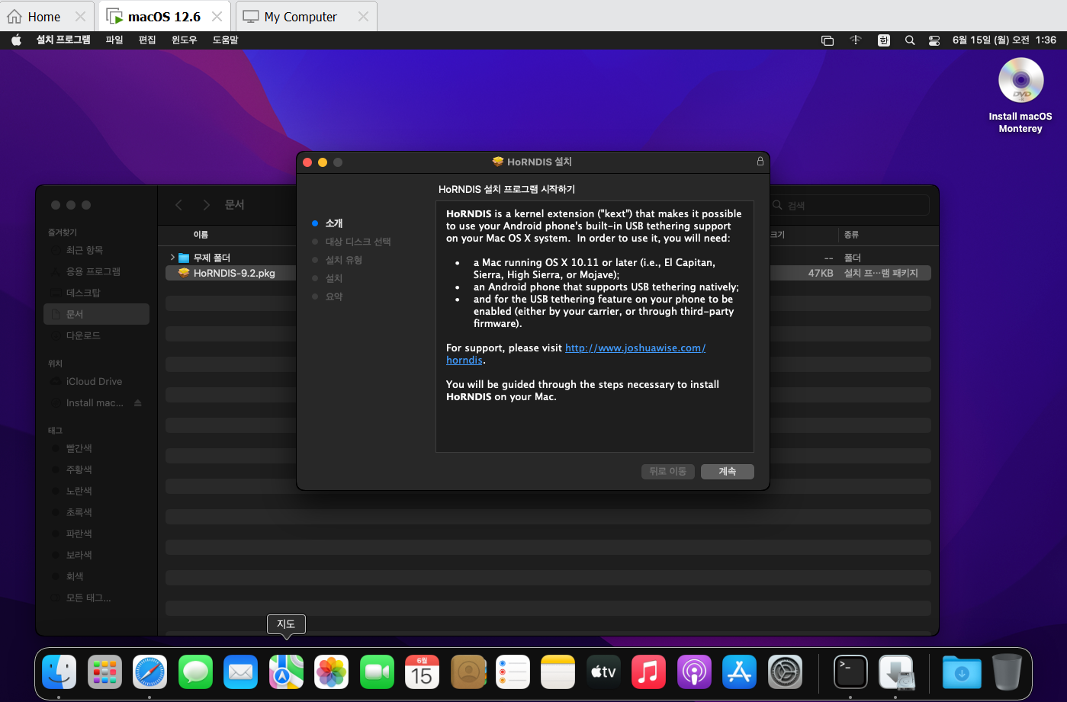This screenshot has height=702, width=1067.
Task: Open Music from the Dock
Action: pos(649,672)
